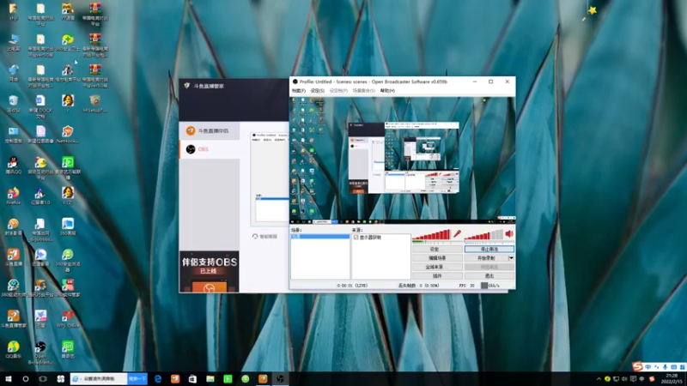Select the OBS tab in Douyu manager sidebar
Viewport: 687px width, 386px height.
pyautogui.click(x=210, y=149)
